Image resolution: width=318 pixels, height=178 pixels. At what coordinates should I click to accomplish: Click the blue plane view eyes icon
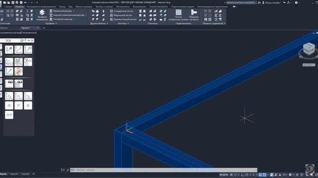pyautogui.click(x=18, y=84)
